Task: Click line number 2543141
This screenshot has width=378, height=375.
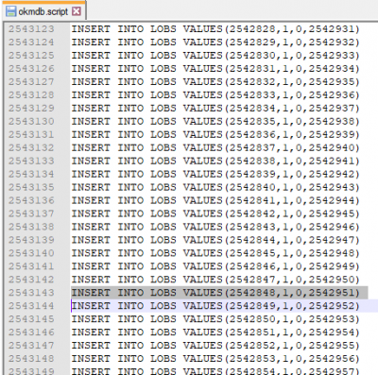Action: click(x=31, y=266)
